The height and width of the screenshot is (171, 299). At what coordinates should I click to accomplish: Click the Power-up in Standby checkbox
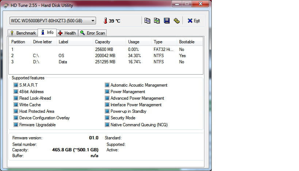(x=107, y=111)
